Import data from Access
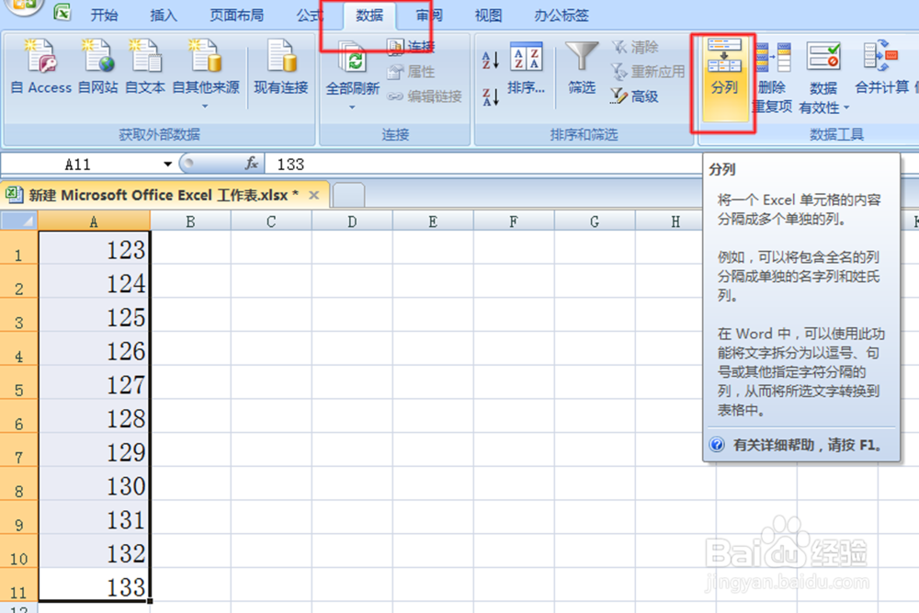Viewport: 919px width, 613px height. click(41, 67)
